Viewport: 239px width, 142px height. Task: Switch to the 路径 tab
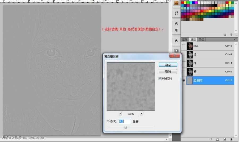(201, 39)
